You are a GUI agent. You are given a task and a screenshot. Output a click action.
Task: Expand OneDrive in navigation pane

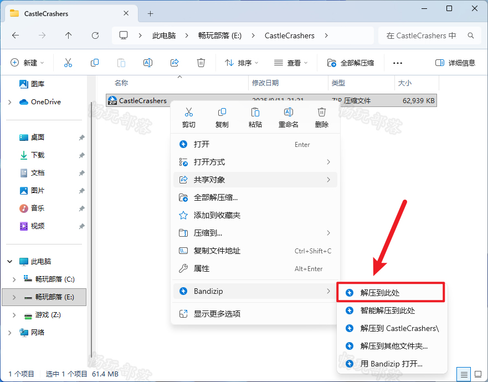[9, 102]
